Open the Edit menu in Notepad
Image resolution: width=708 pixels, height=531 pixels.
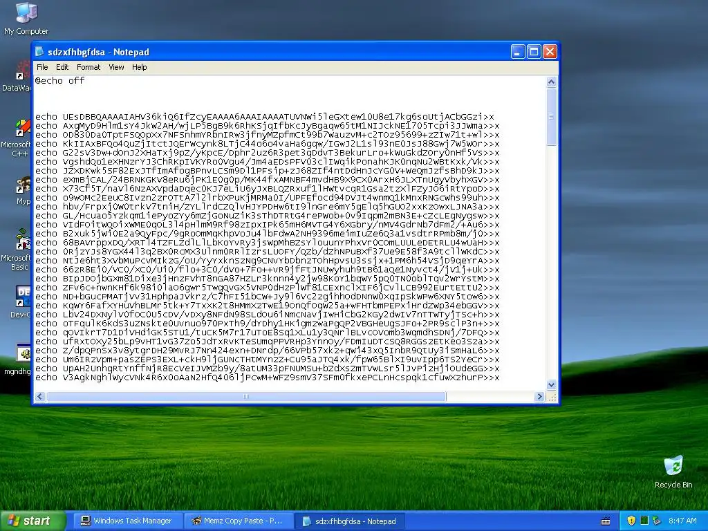pyautogui.click(x=62, y=67)
